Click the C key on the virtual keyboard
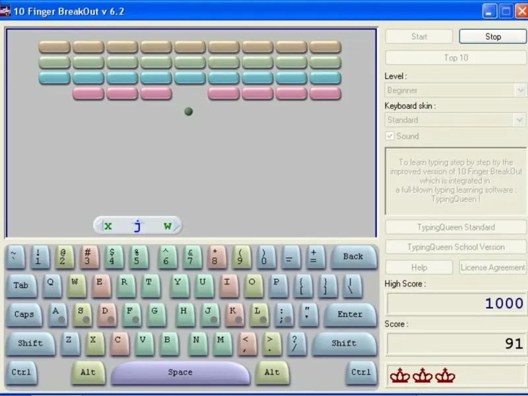This screenshot has height=396, width=528. [x=119, y=344]
